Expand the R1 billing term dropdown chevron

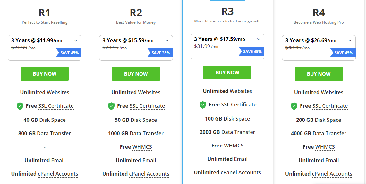point(76,41)
